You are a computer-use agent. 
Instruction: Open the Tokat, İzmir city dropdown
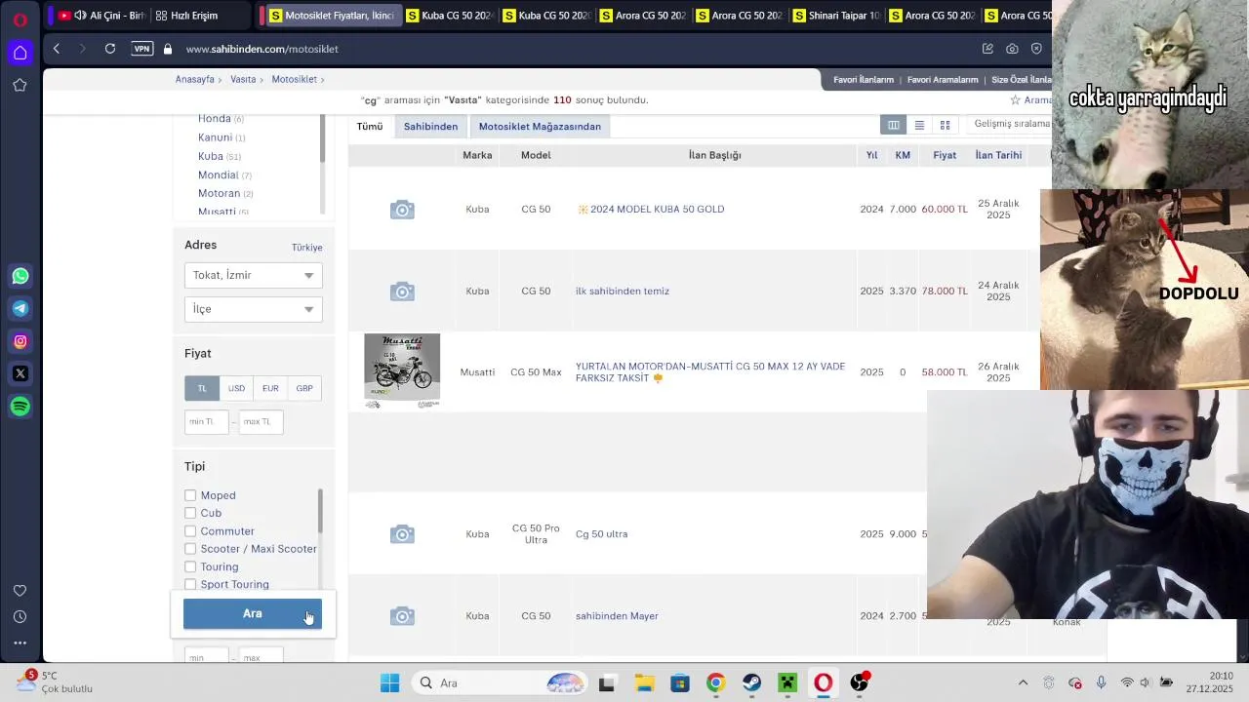[253, 275]
